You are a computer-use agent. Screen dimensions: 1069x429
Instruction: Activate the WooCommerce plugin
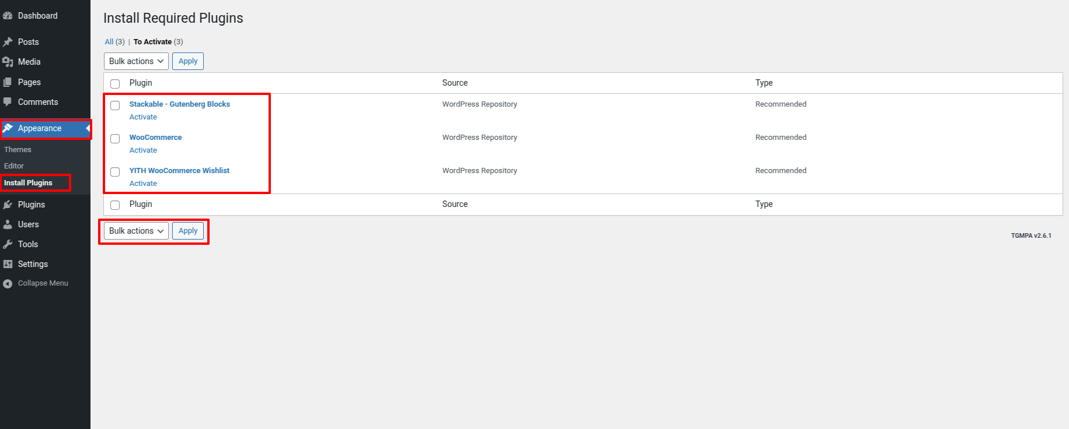coord(143,150)
